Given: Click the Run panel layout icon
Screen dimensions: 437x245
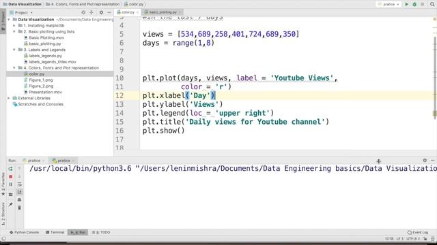Looking at the screenshot, I should coord(11,195).
